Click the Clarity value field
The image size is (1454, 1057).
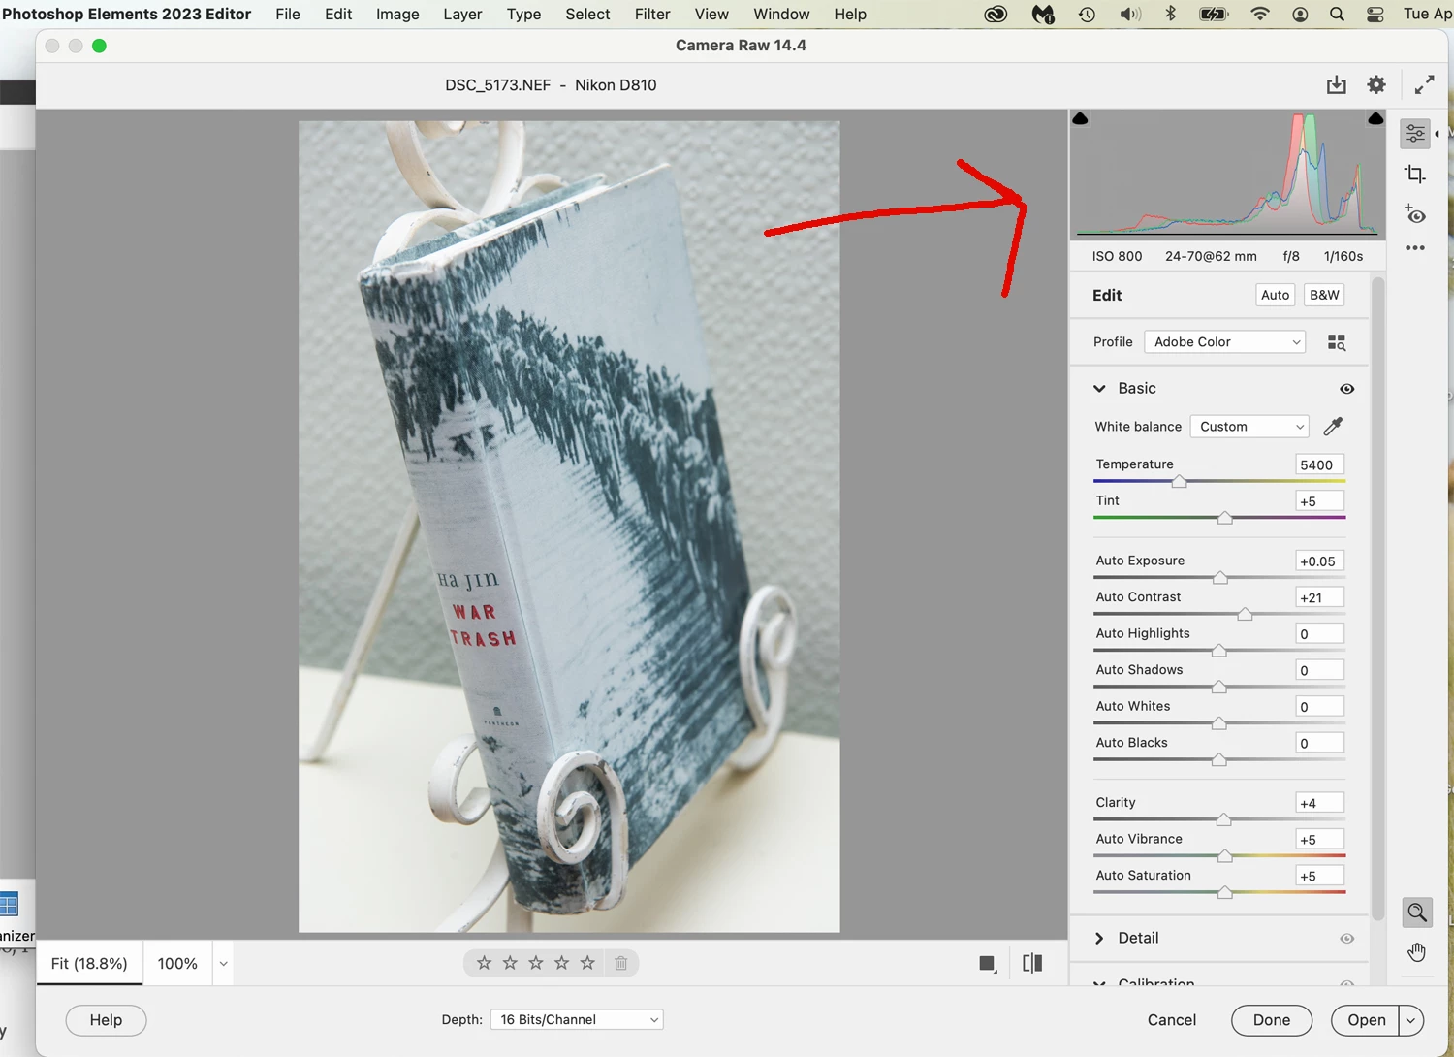pos(1320,803)
